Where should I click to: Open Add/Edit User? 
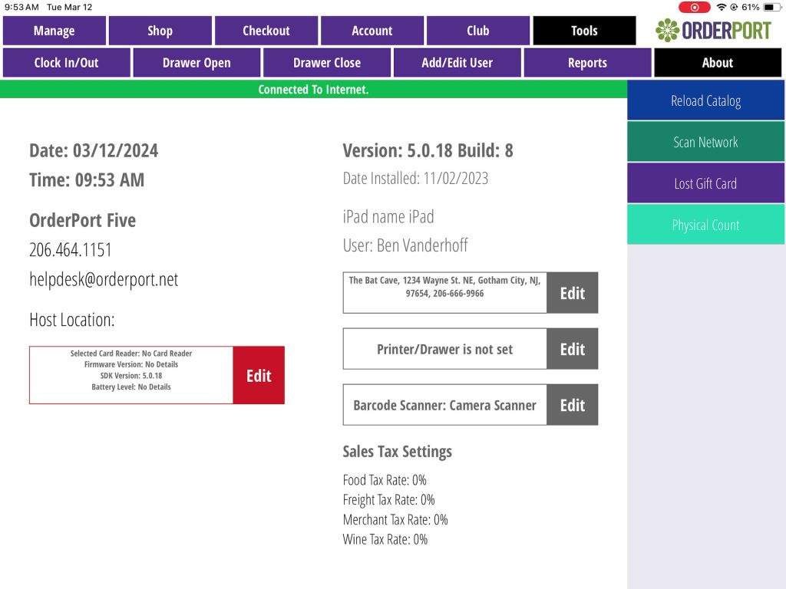[457, 63]
